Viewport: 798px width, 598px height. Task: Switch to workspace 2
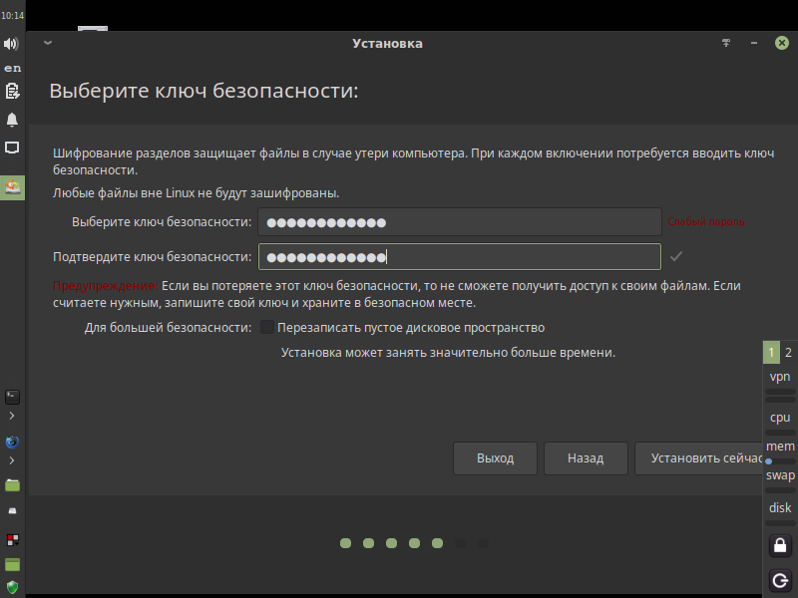coord(788,353)
